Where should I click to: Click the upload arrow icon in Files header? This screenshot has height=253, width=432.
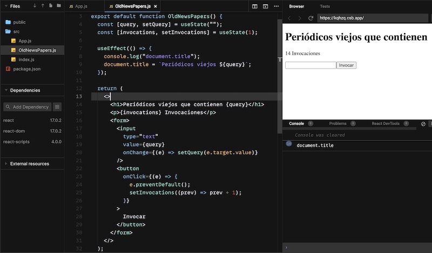(x=43, y=6)
